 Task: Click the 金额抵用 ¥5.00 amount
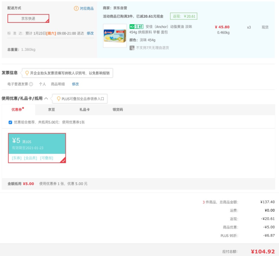coord(28,184)
